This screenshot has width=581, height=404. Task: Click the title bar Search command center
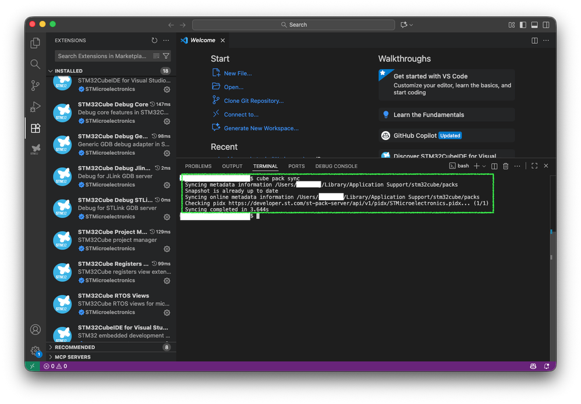tap(293, 25)
